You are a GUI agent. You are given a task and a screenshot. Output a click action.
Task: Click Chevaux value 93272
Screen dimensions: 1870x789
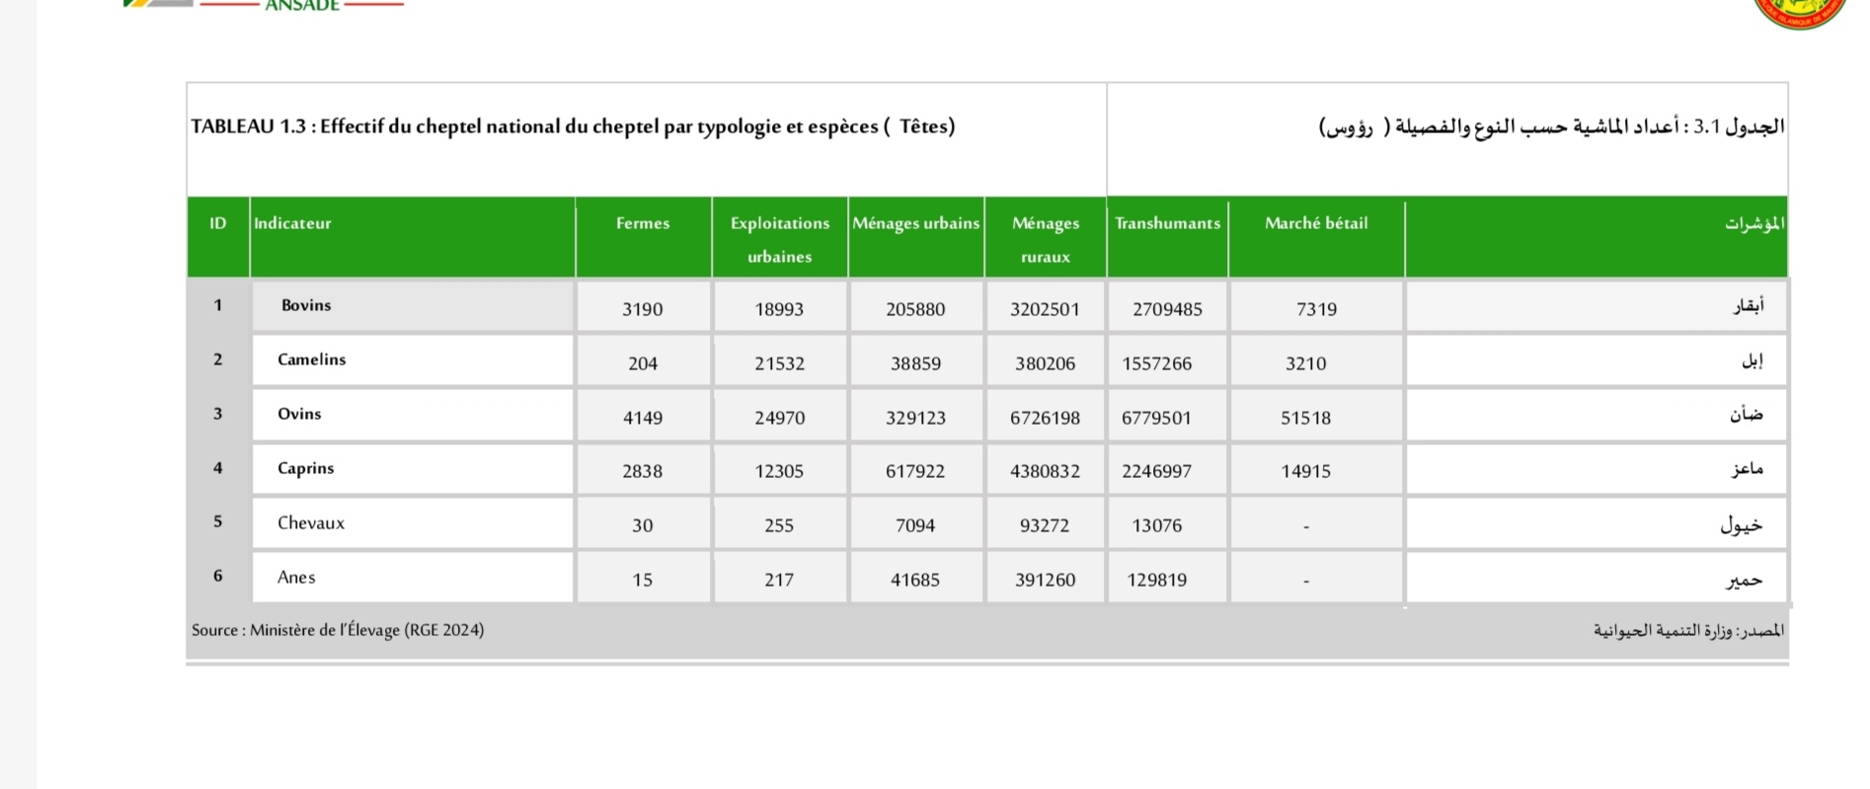point(1045,525)
